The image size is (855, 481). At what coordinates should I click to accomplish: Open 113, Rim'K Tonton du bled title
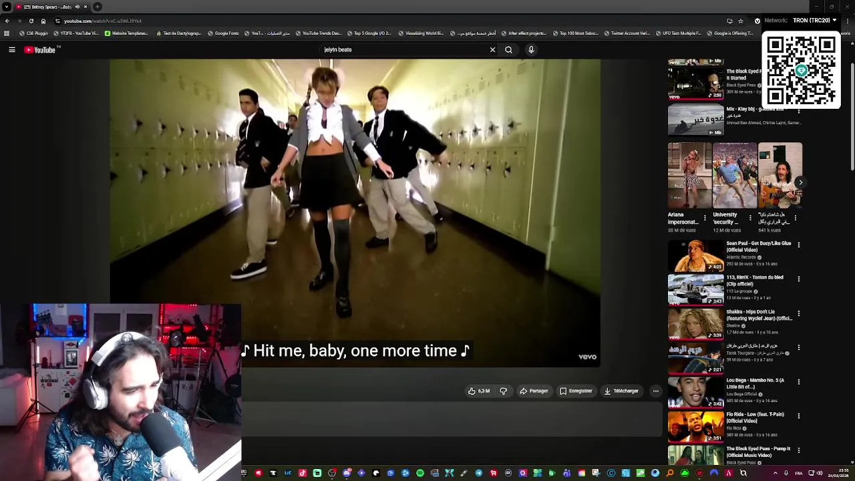[755, 281]
